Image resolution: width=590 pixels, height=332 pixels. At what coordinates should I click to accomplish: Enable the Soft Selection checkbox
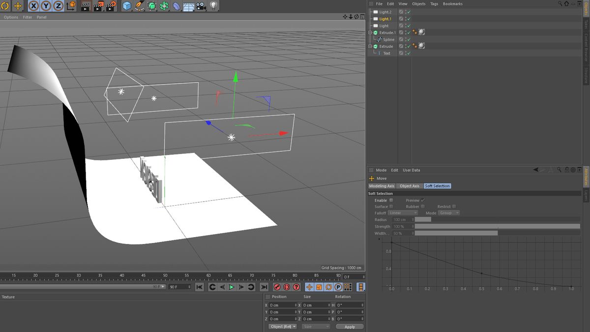point(391,200)
